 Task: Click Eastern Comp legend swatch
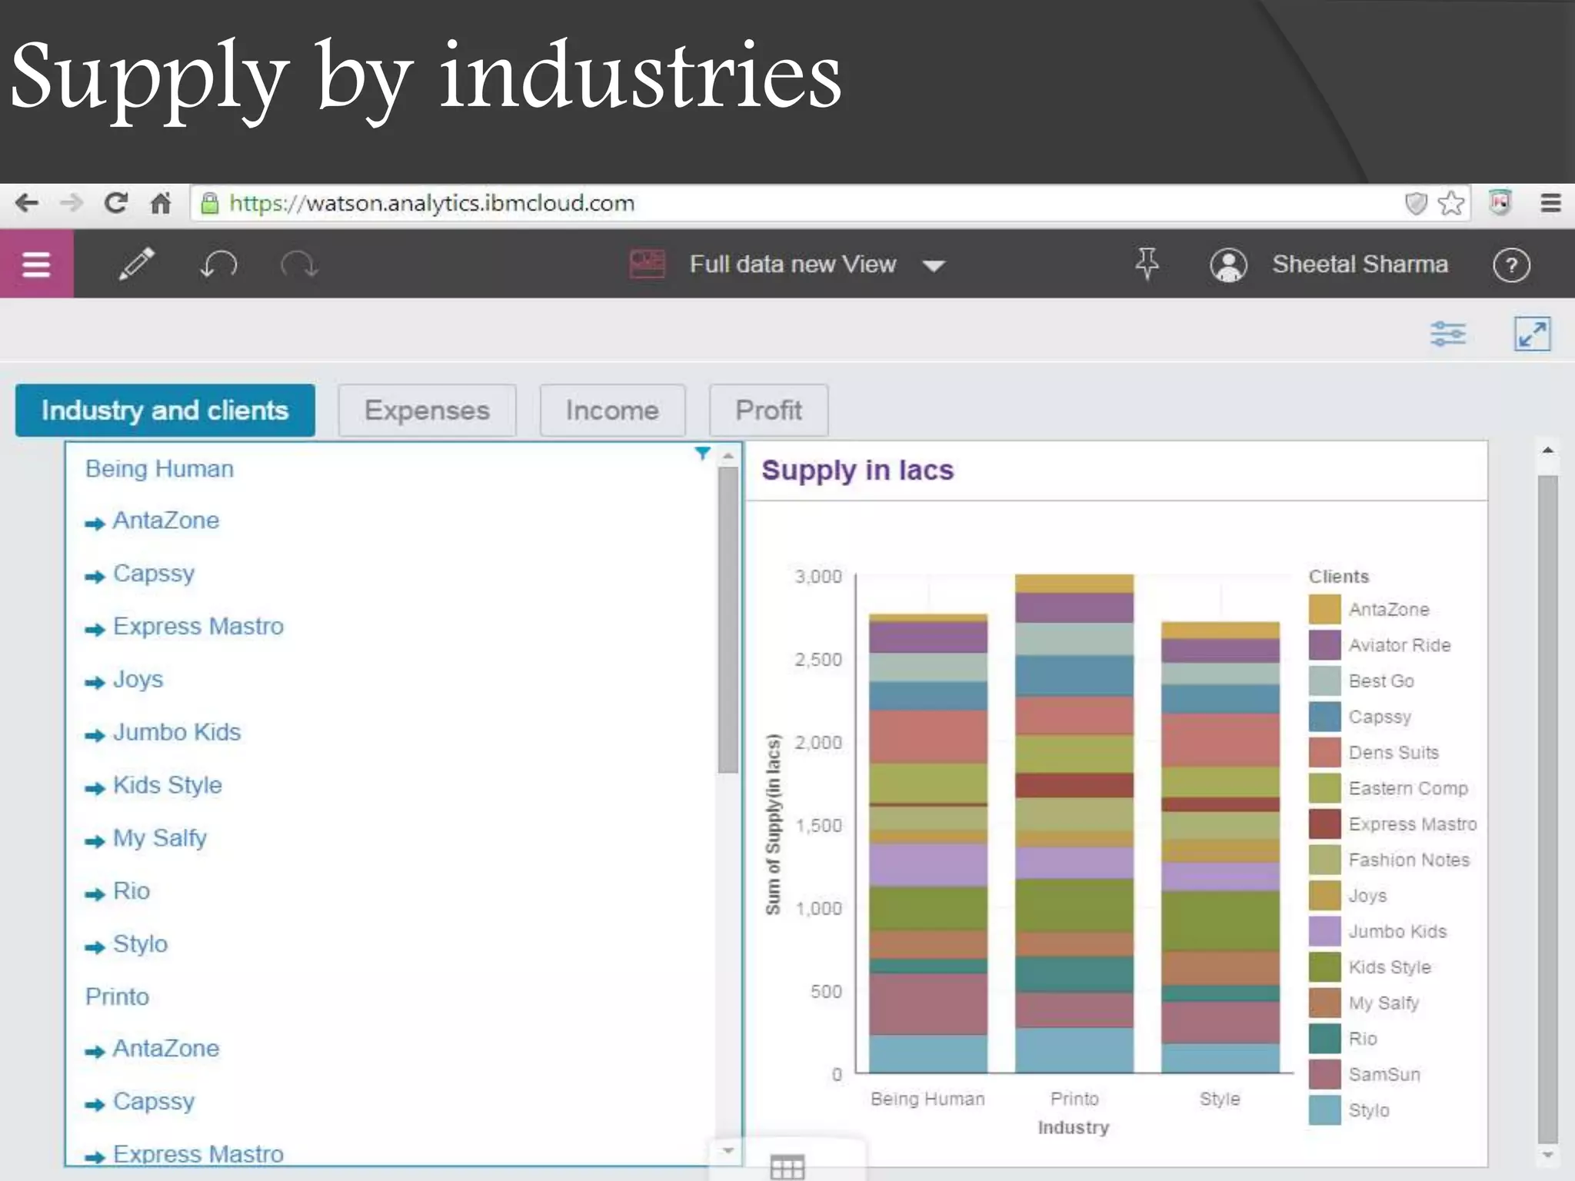(x=1325, y=788)
